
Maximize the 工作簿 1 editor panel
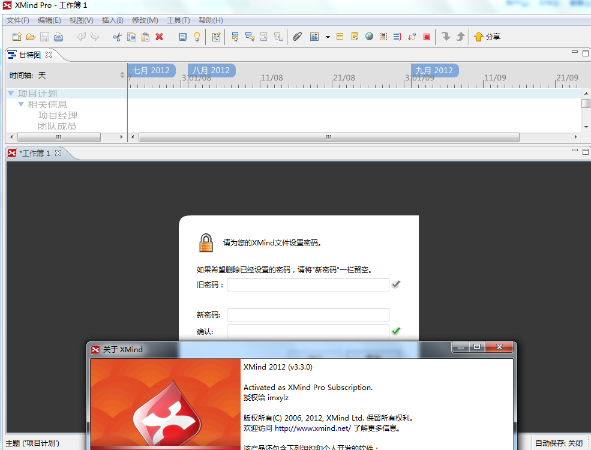[x=586, y=152]
